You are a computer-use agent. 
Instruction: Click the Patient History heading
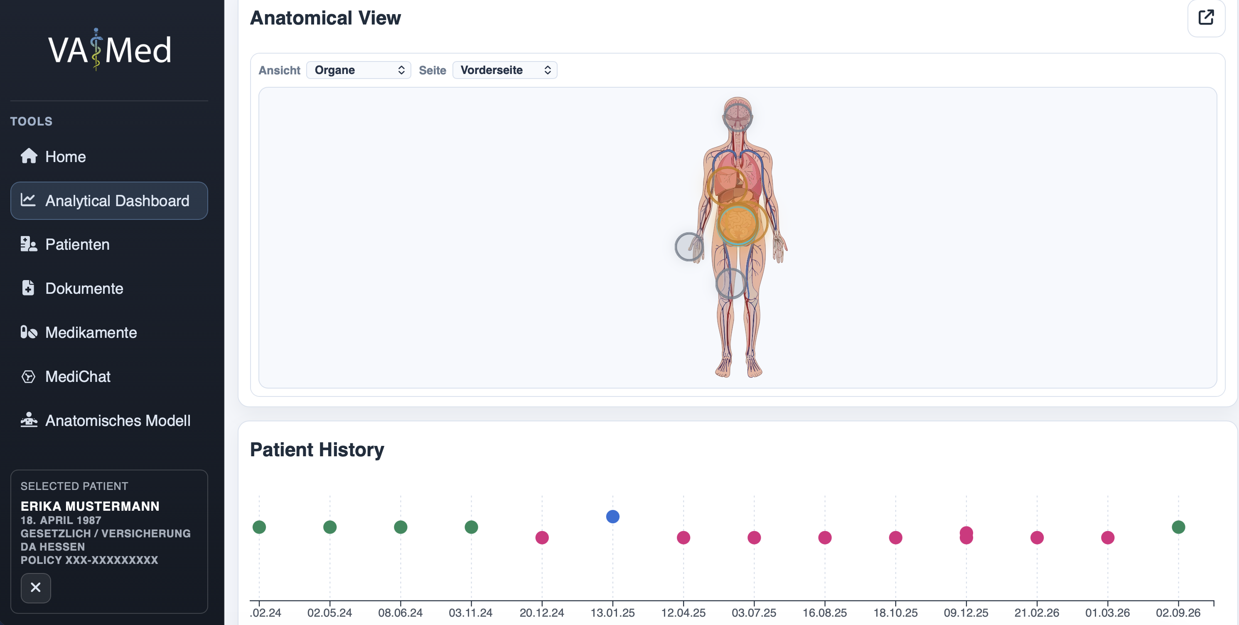click(x=317, y=450)
